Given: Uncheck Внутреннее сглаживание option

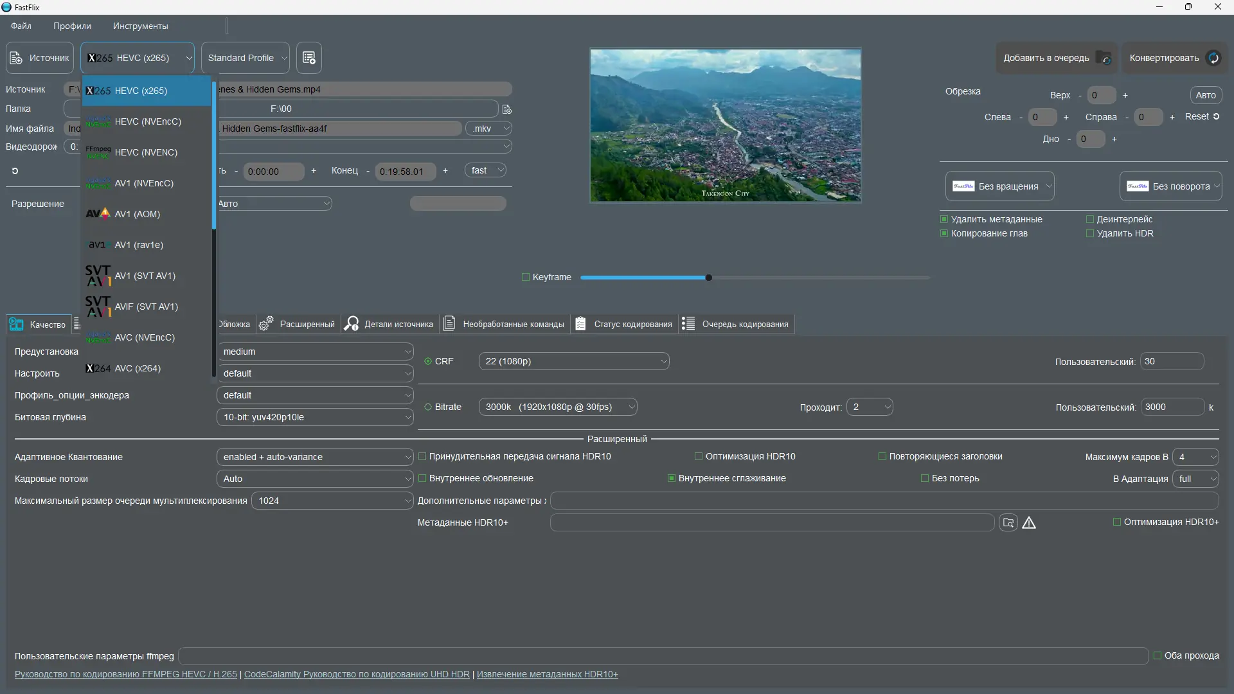Looking at the screenshot, I should 672,478.
